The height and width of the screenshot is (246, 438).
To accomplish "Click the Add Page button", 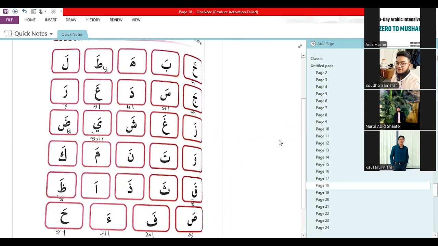I will click(322, 44).
